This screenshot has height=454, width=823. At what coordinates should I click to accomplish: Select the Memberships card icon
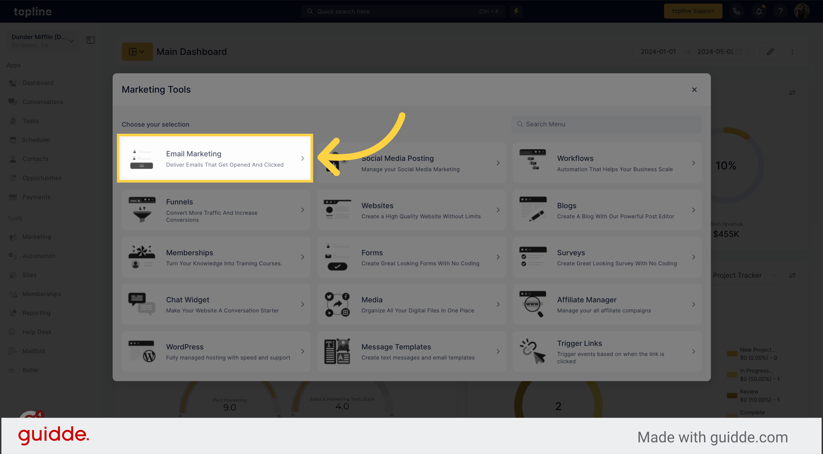(x=142, y=256)
